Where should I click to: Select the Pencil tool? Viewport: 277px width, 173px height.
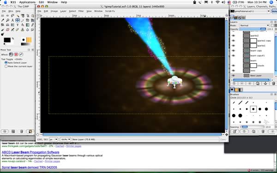coord(33,25)
